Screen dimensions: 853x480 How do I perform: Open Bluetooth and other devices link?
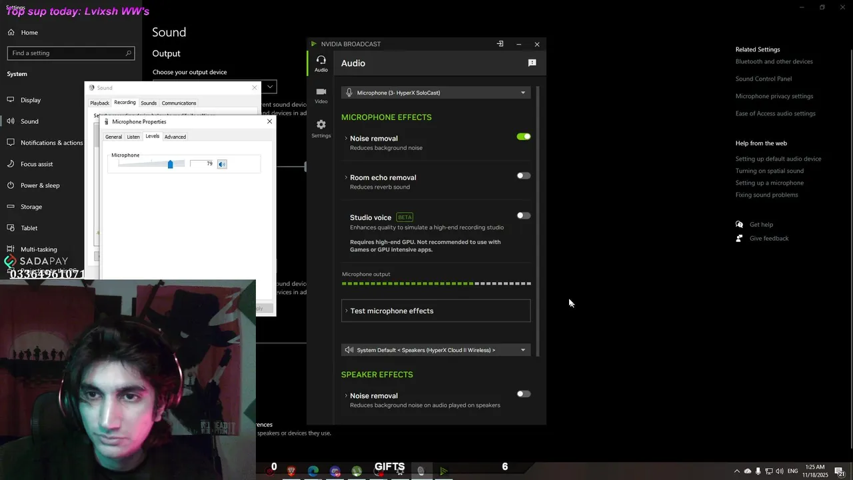click(774, 61)
